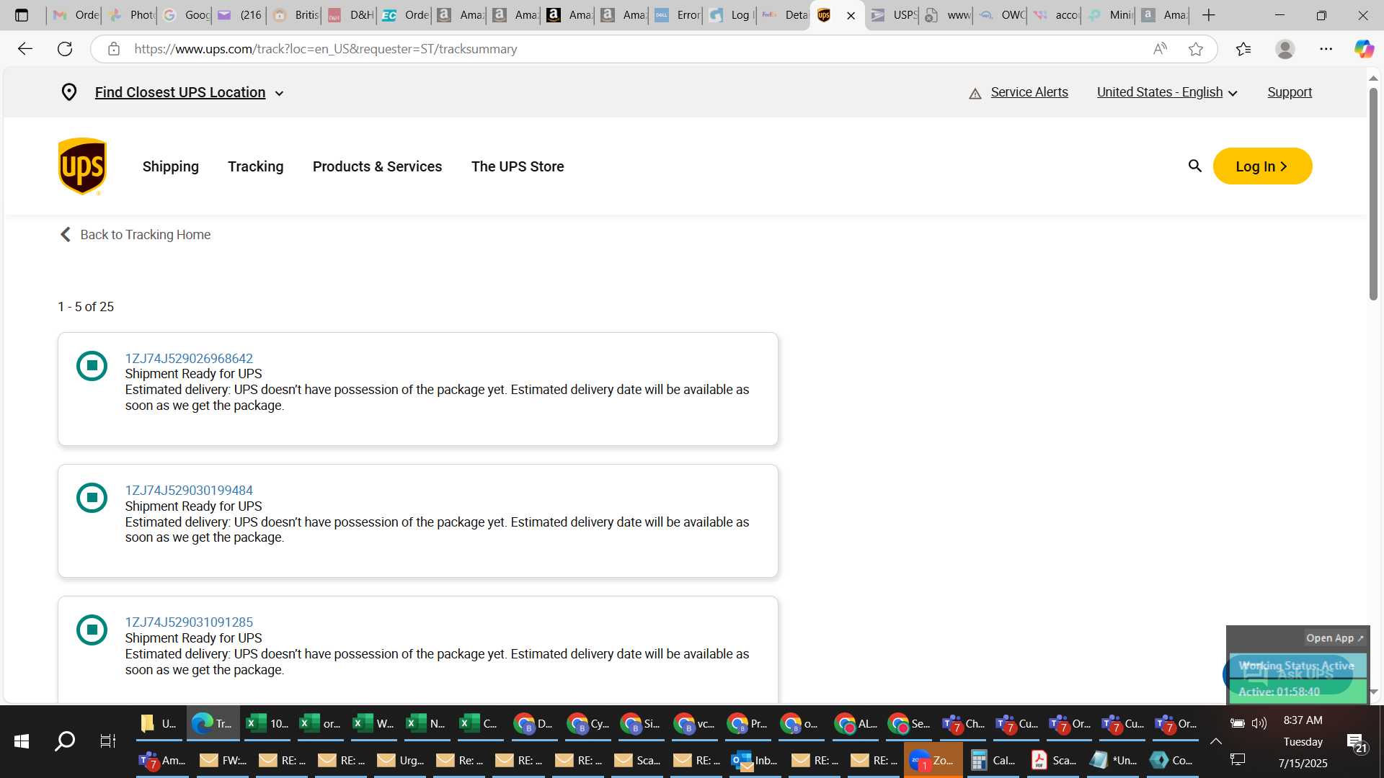Open the Outlook Inbox taskbar item
This screenshot has width=1384, height=778.
[x=755, y=760]
